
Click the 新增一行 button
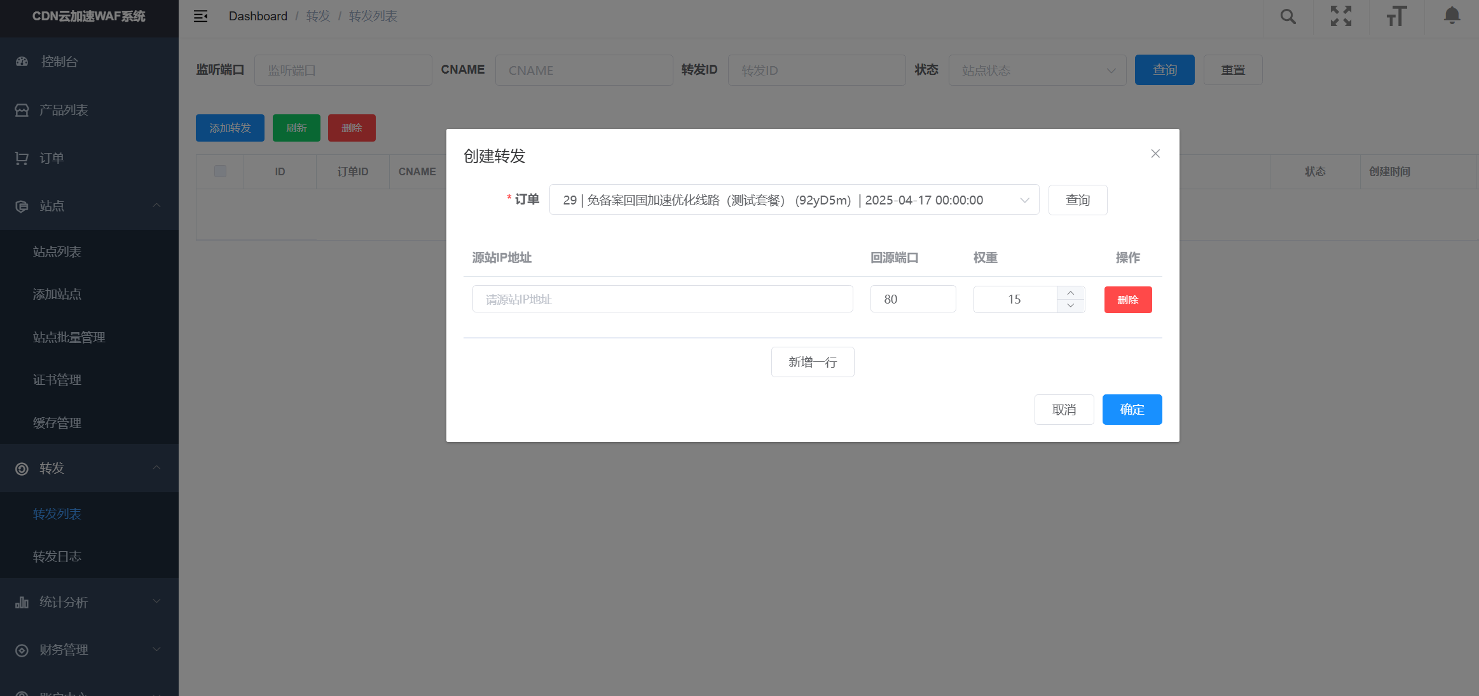click(x=812, y=362)
